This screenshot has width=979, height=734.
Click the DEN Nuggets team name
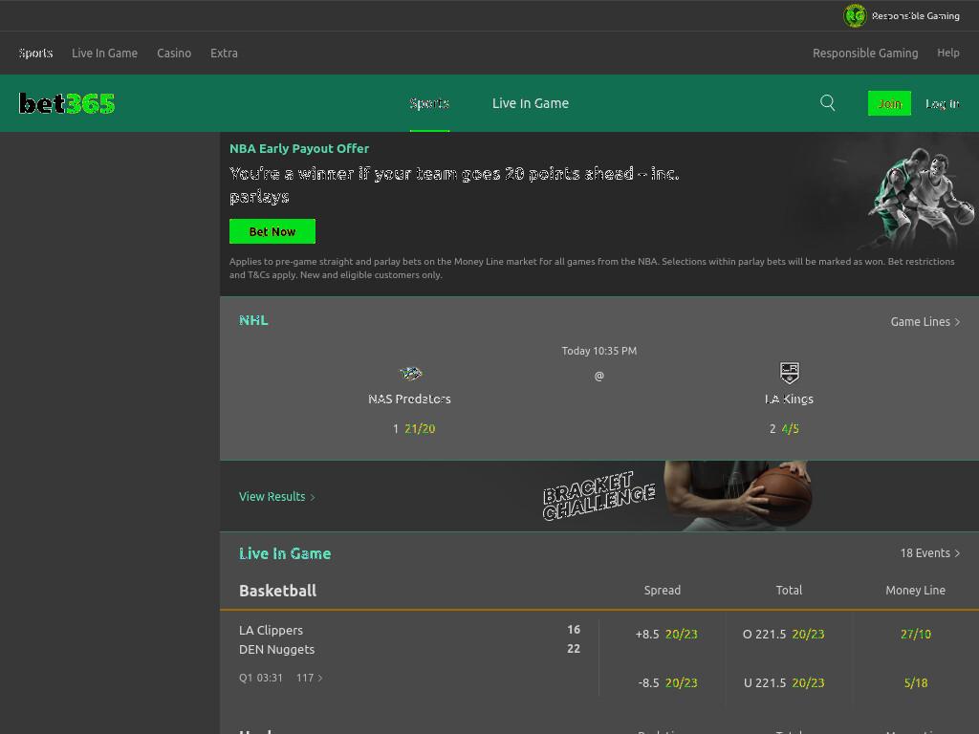[x=276, y=650]
